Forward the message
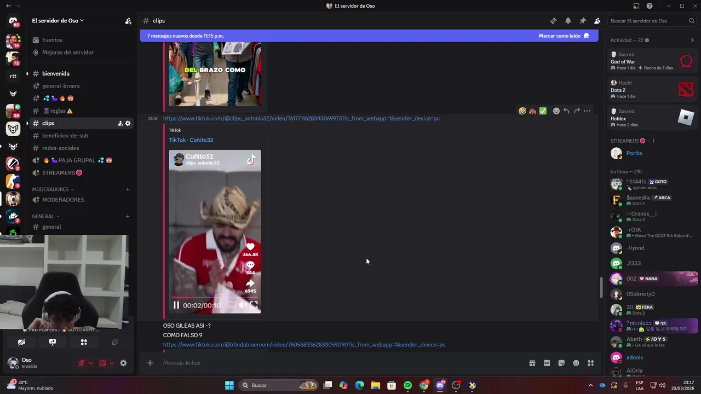 pos(577,111)
